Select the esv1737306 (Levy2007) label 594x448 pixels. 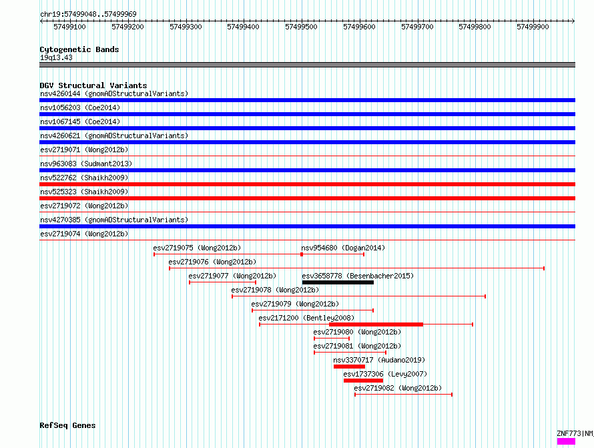point(385,374)
